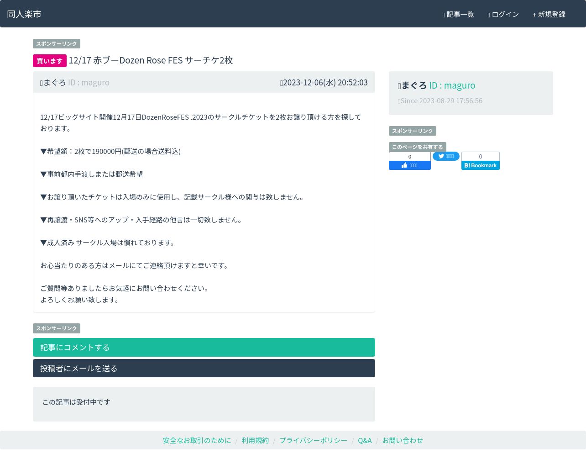Click the Hatena B! Bookmark button

[481, 165]
